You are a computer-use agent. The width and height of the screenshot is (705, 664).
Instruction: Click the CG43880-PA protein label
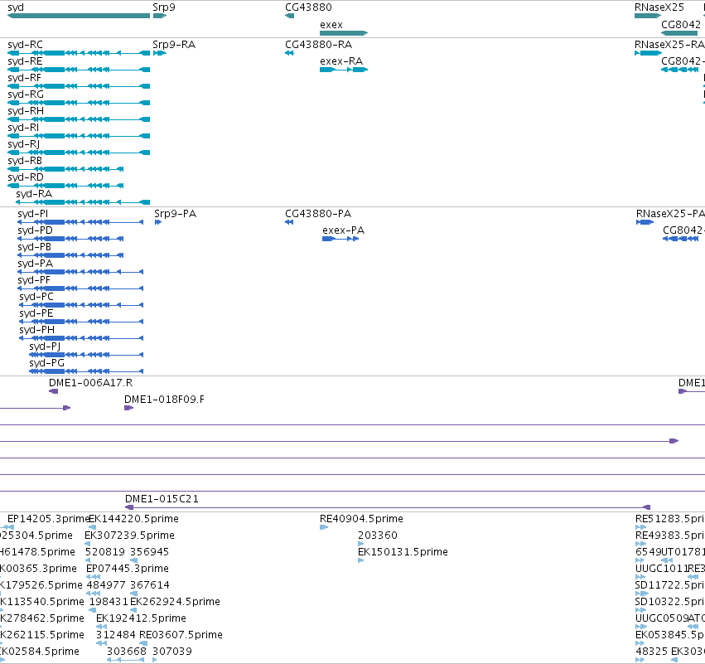tap(318, 214)
